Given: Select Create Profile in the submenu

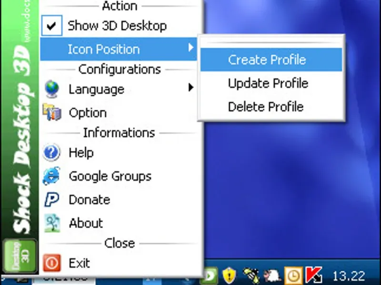Looking at the screenshot, I should pyautogui.click(x=271, y=60).
